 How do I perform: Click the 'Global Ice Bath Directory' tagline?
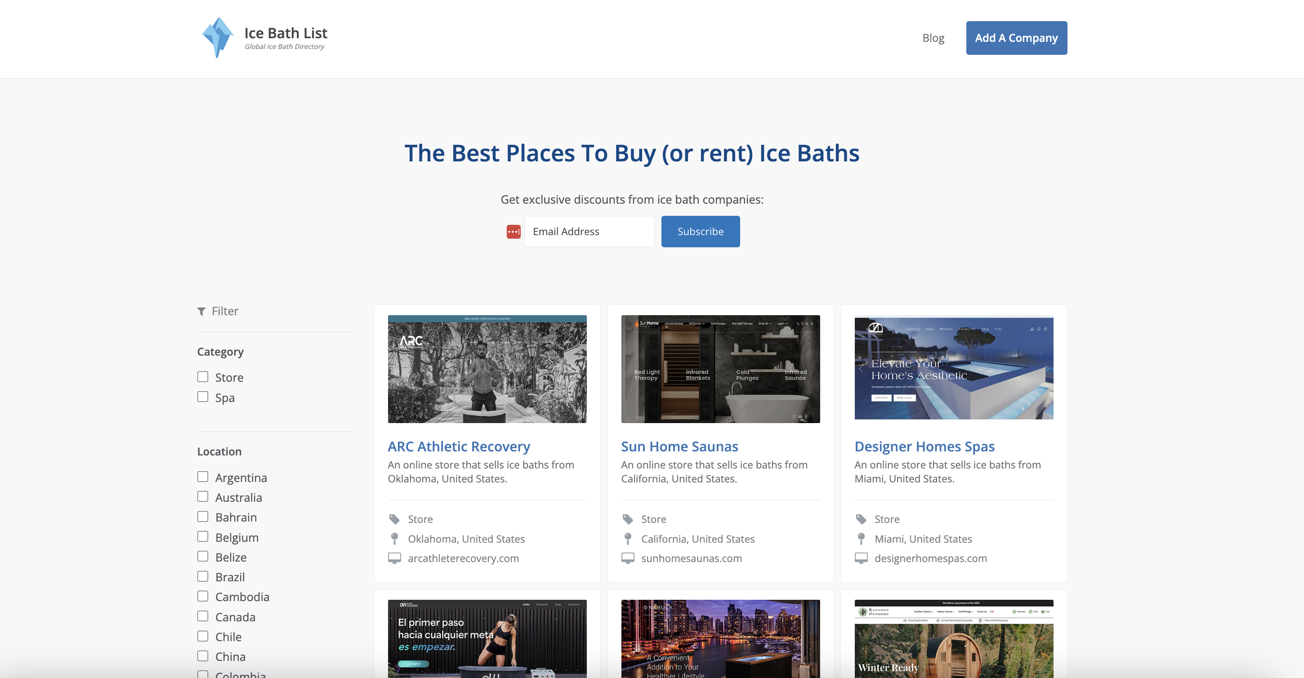285,47
